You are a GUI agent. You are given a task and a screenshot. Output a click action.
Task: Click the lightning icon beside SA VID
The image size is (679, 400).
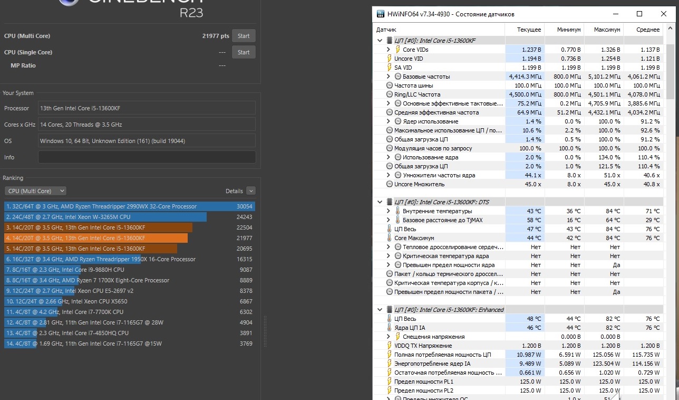(x=390, y=68)
